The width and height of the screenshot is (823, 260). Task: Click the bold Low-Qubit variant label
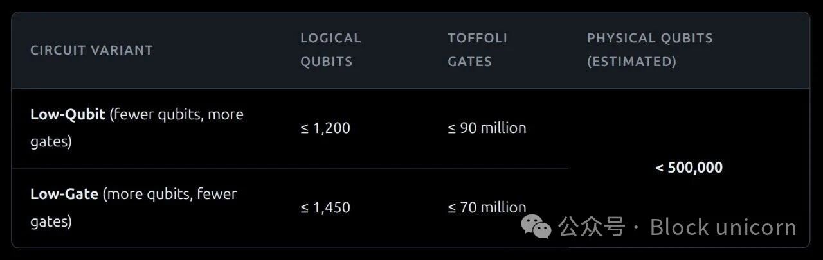pyautogui.click(x=68, y=115)
